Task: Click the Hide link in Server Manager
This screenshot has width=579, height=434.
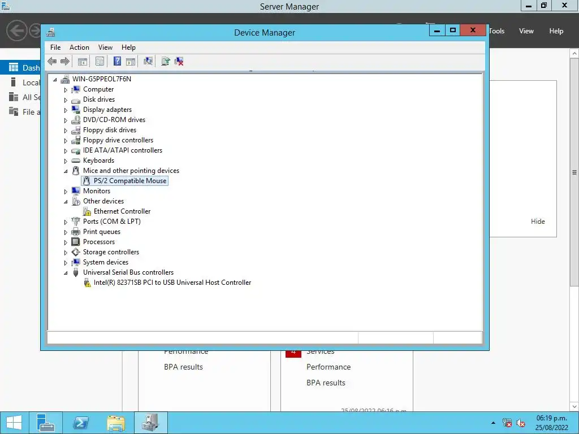Action: pyautogui.click(x=538, y=222)
